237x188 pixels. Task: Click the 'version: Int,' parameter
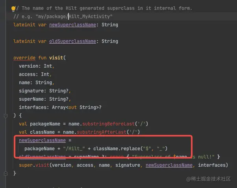coord(37,66)
